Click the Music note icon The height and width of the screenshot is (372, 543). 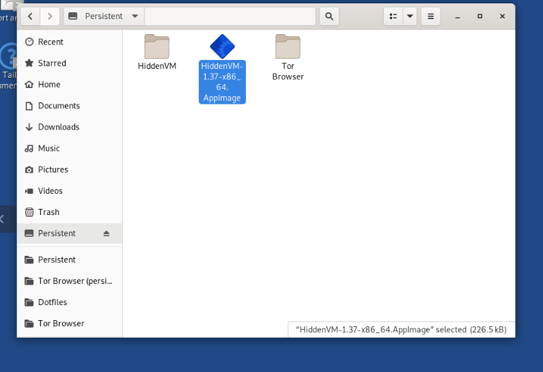click(x=29, y=148)
